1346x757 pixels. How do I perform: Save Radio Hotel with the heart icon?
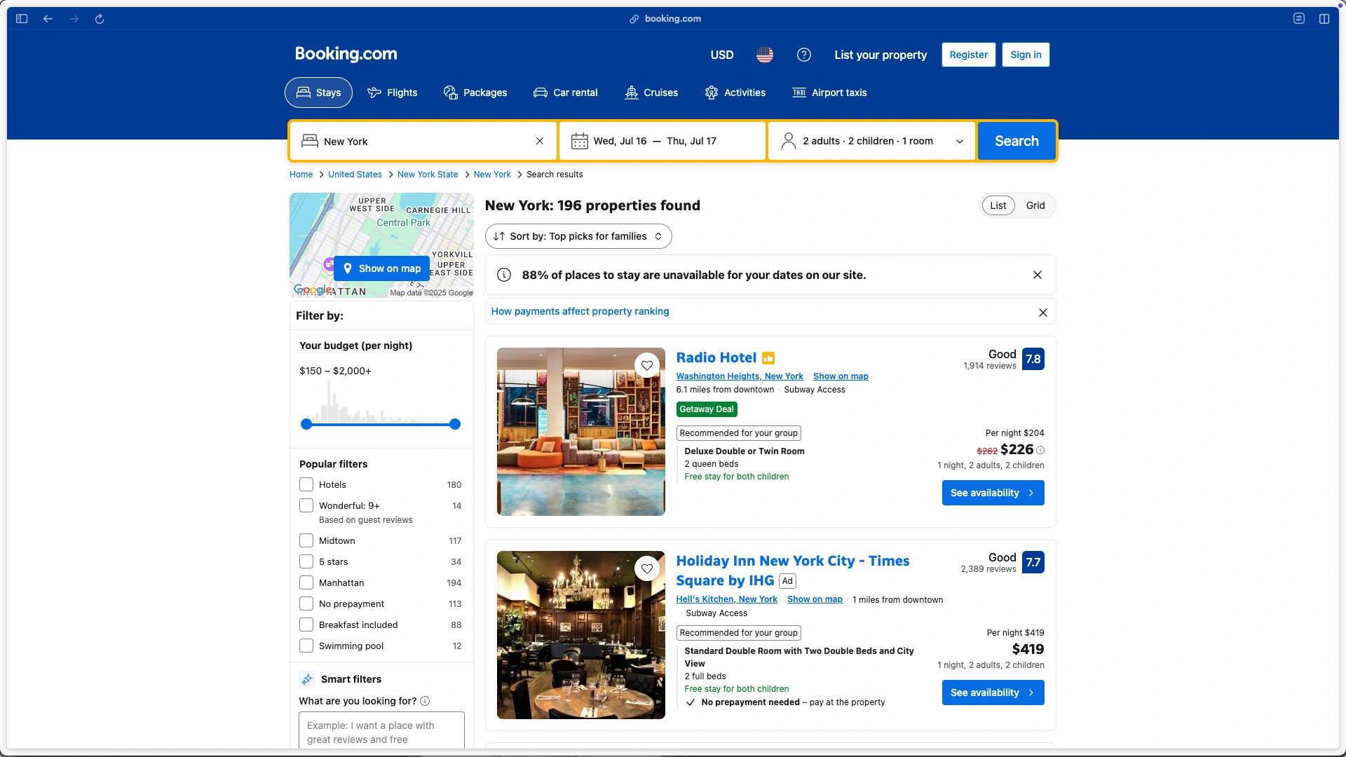[647, 365]
